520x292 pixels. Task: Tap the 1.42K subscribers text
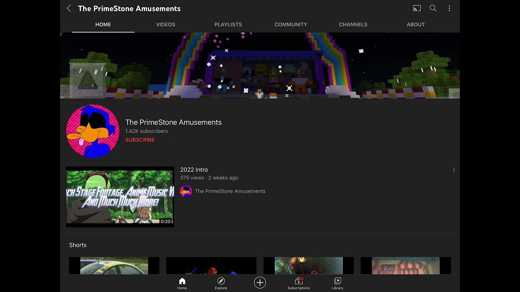tap(146, 131)
